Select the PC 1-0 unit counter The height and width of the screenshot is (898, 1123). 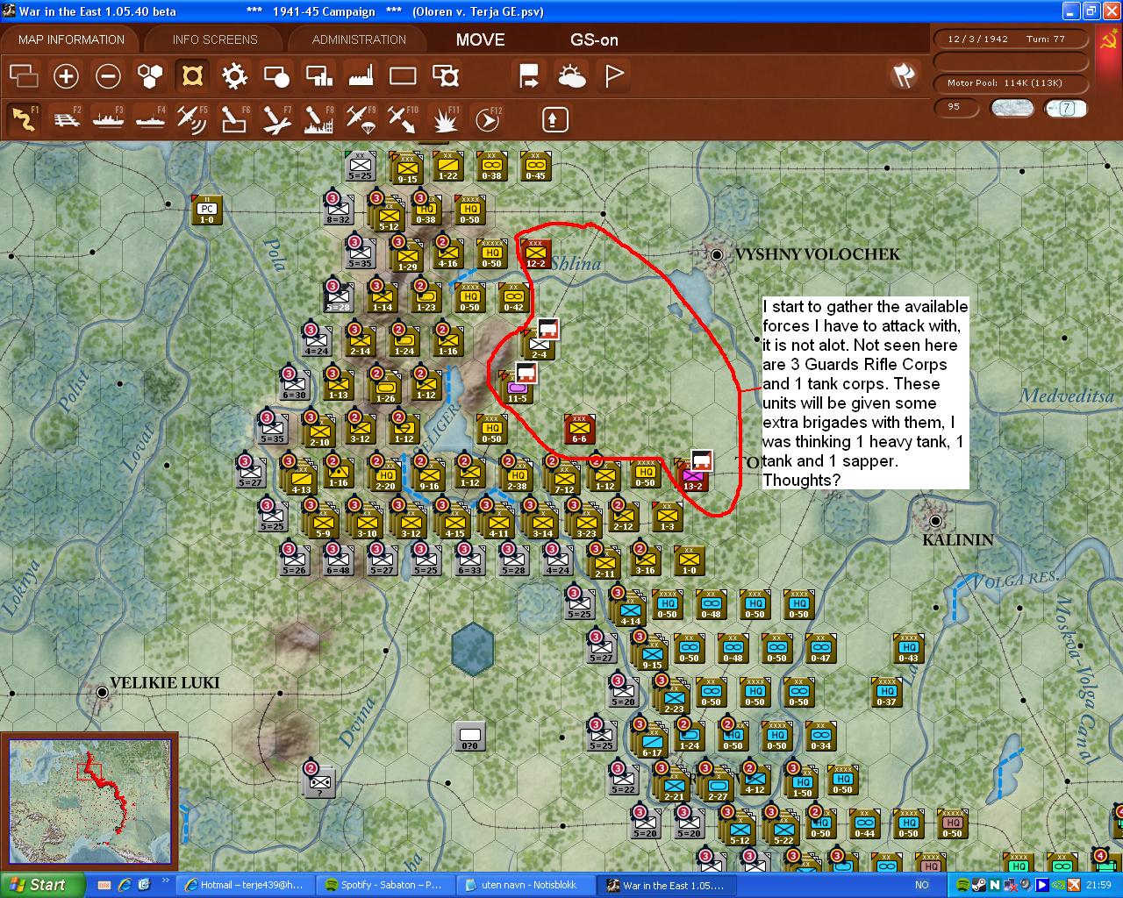pyautogui.click(x=206, y=210)
